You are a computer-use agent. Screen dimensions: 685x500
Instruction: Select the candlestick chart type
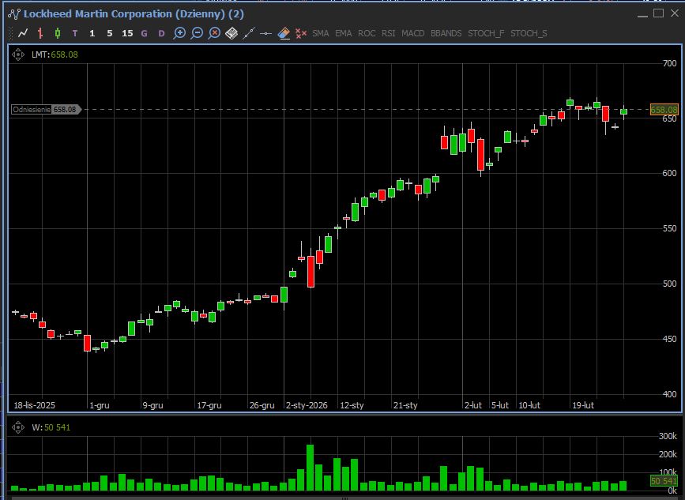(x=57, y=33)
